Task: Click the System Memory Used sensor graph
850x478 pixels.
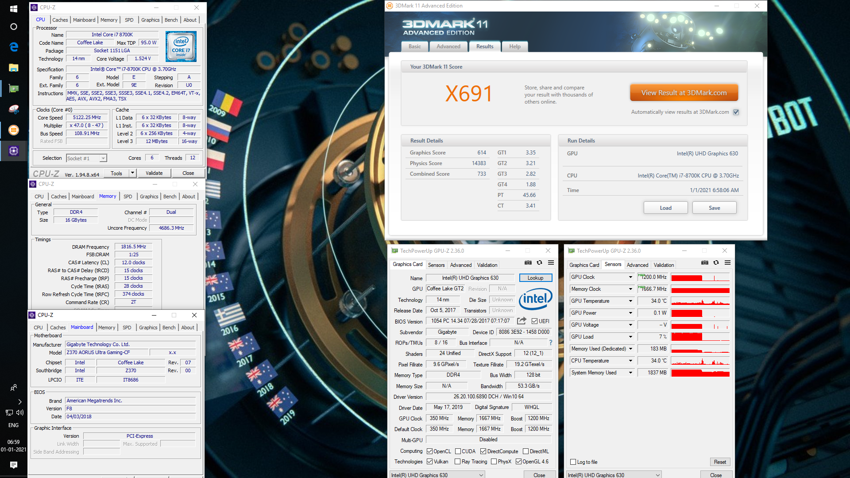Action: [700, 373]
